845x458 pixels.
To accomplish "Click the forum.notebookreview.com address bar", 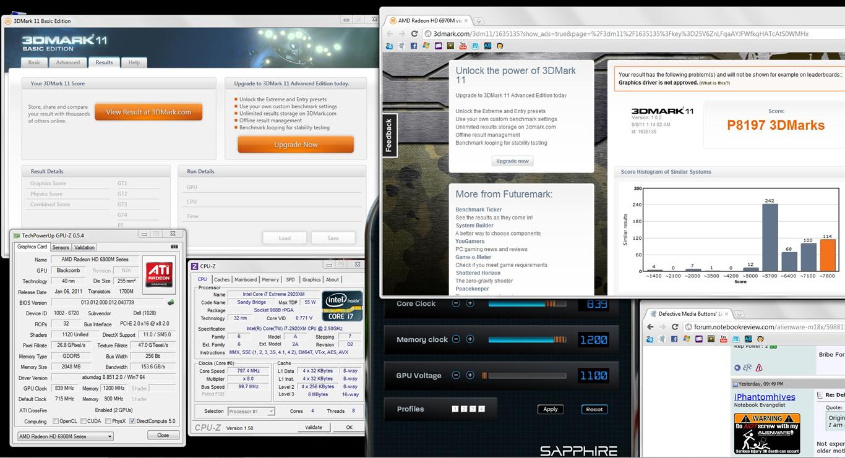I will [x=764, y=327].
